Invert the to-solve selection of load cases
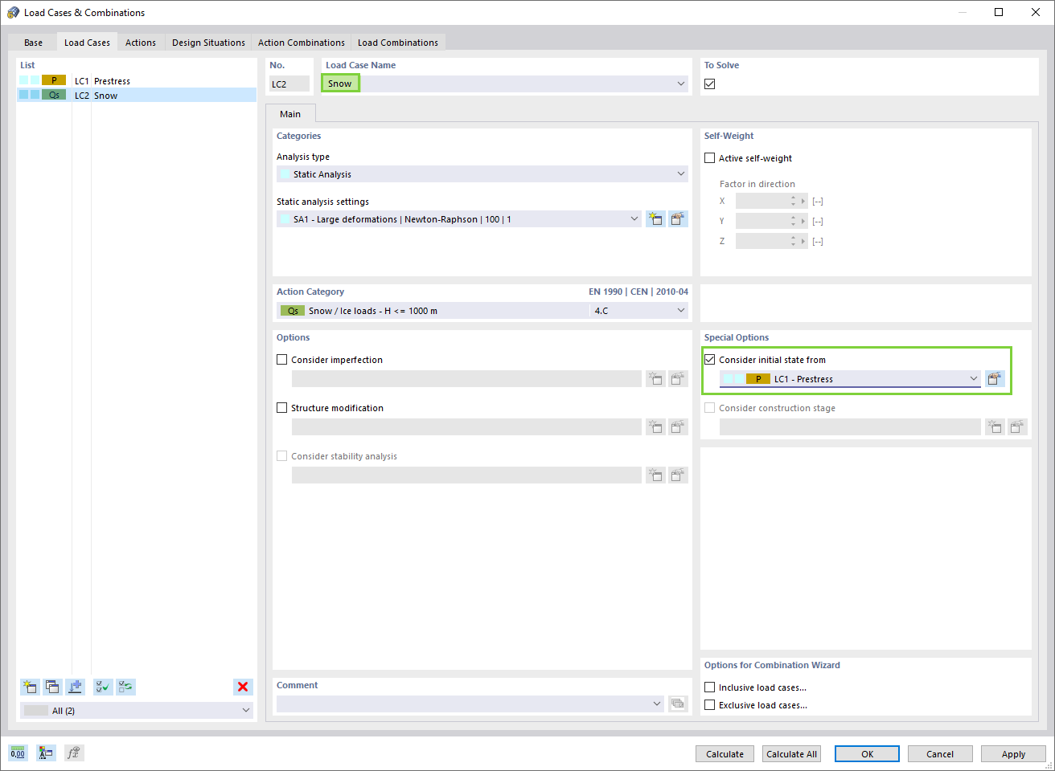The image size is (1055, 771). point(125,687)
